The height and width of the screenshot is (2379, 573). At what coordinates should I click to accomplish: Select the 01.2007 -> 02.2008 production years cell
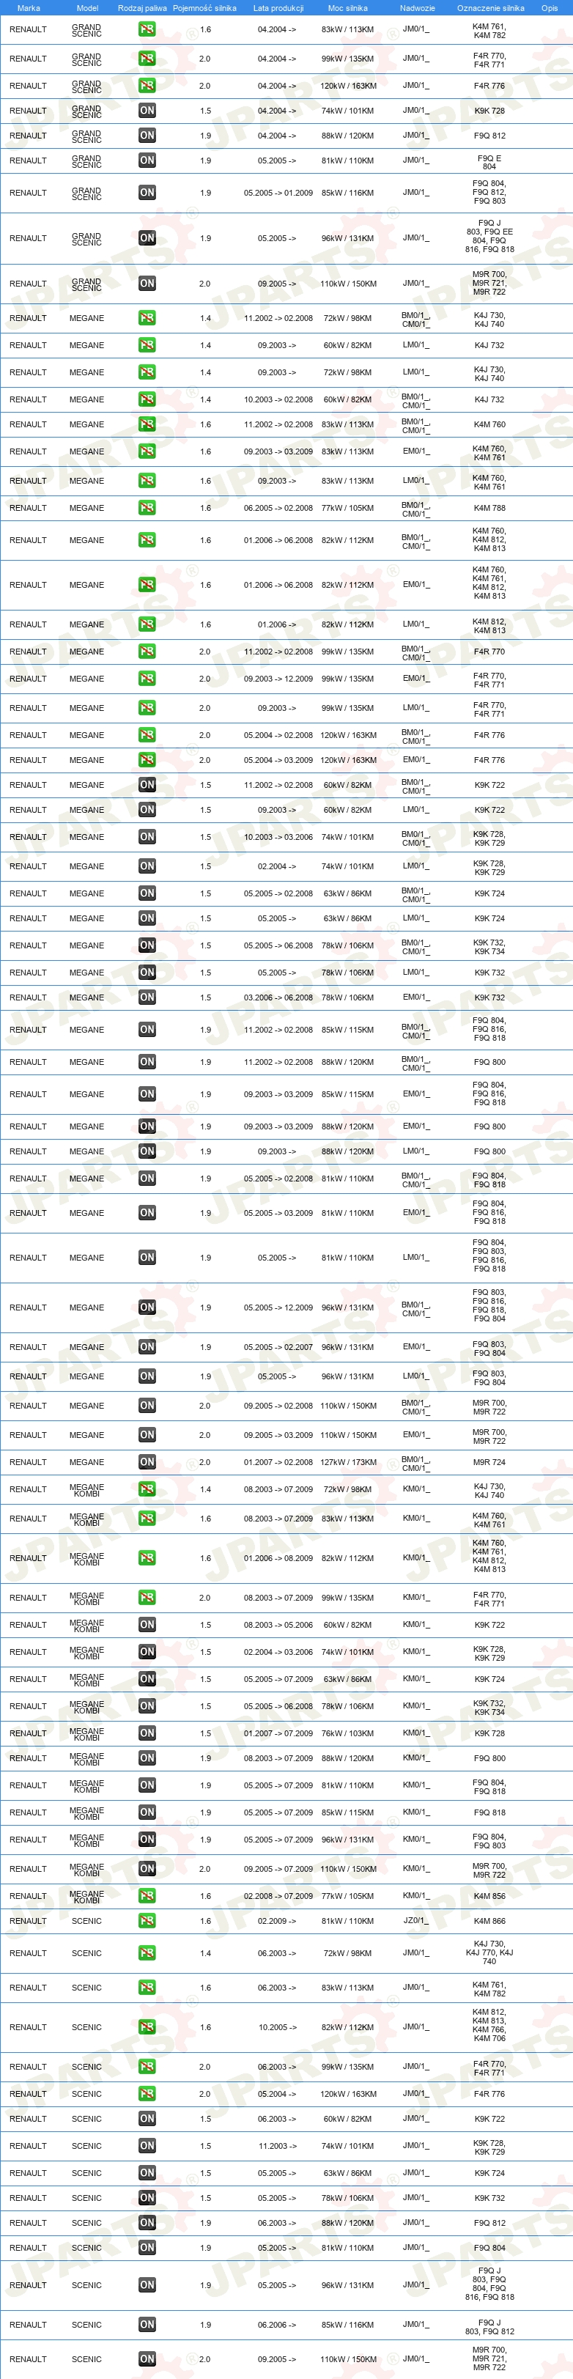pos(278,1462)
